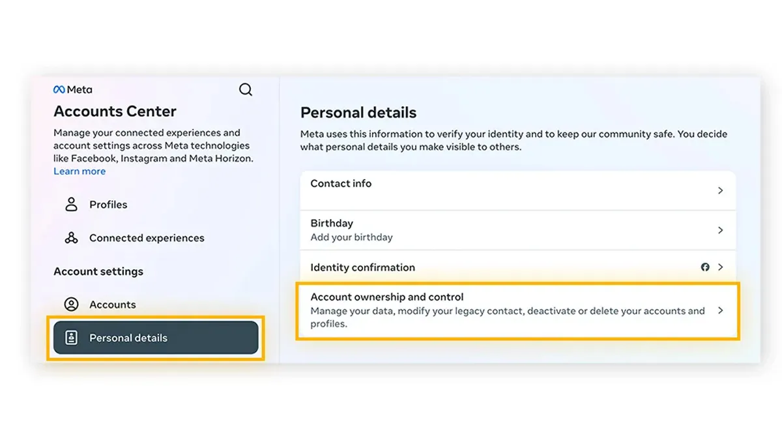
Task: Click the Personal details ID card icon
Action: click(71, 338)
